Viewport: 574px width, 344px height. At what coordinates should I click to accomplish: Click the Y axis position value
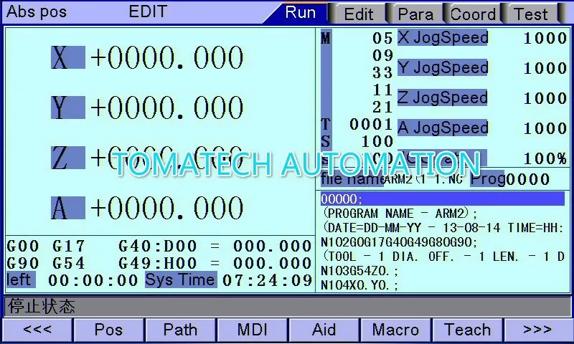pos(167,107)
